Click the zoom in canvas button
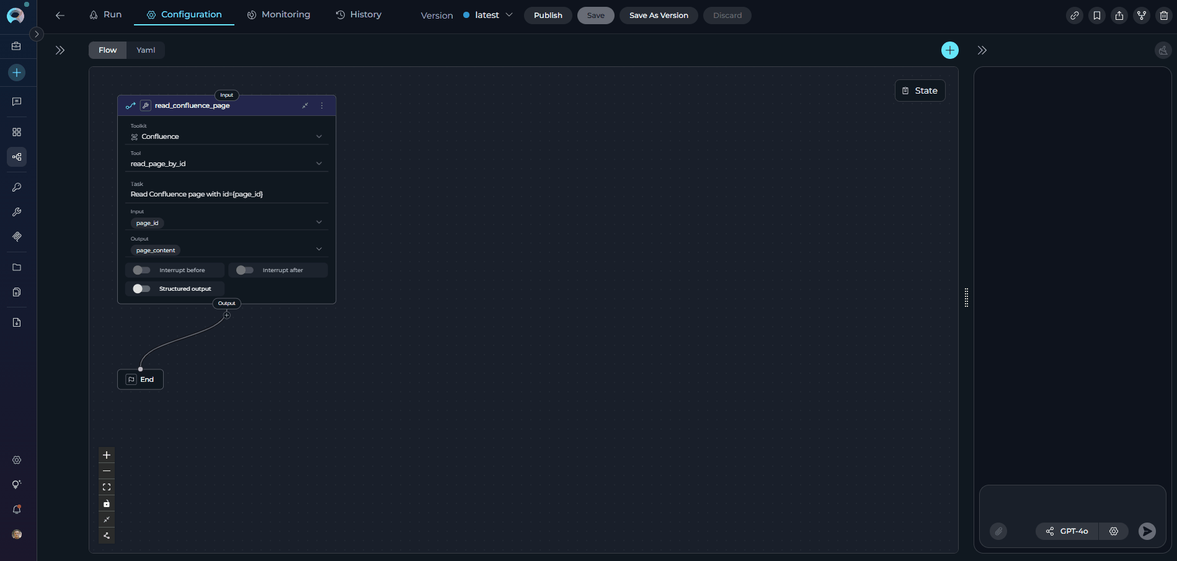Screen dimensions: 1177x561 pyautogui.click(x=107, y=455)
